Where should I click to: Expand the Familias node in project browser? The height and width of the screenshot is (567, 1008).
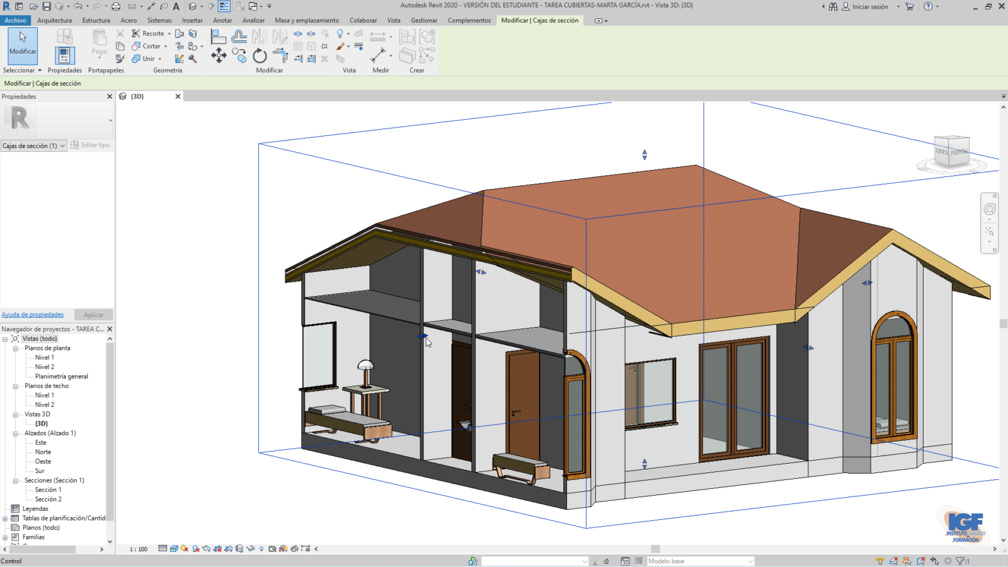pyautogui.click(x=6, y=537)
